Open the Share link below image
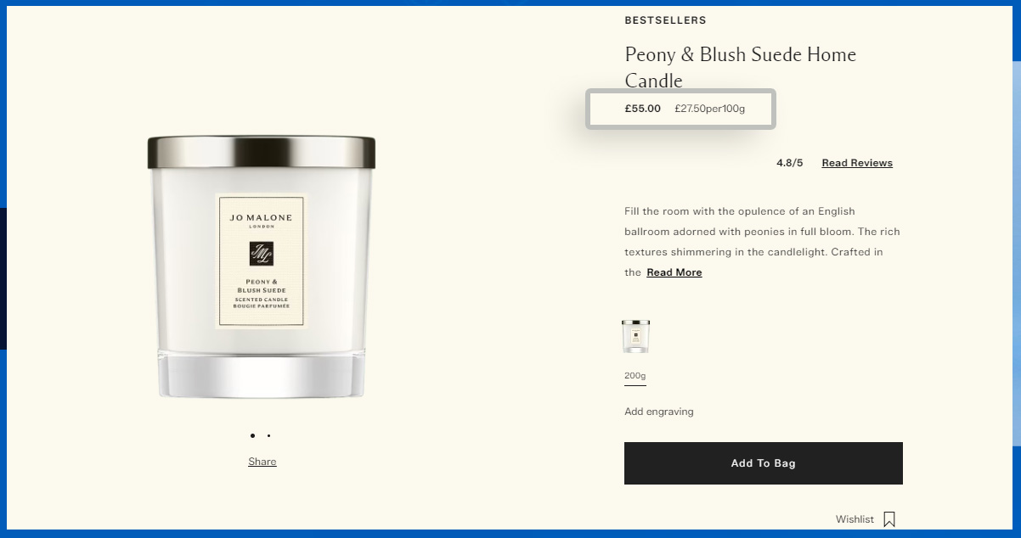Image resolution: width=1021 pixels, height=538 pixels. [x=262, y=462]
